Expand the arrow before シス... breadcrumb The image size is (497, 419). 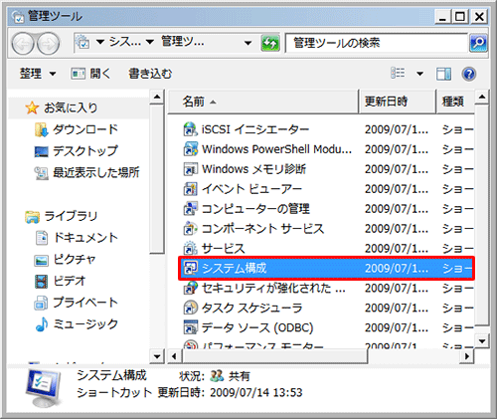100,42
